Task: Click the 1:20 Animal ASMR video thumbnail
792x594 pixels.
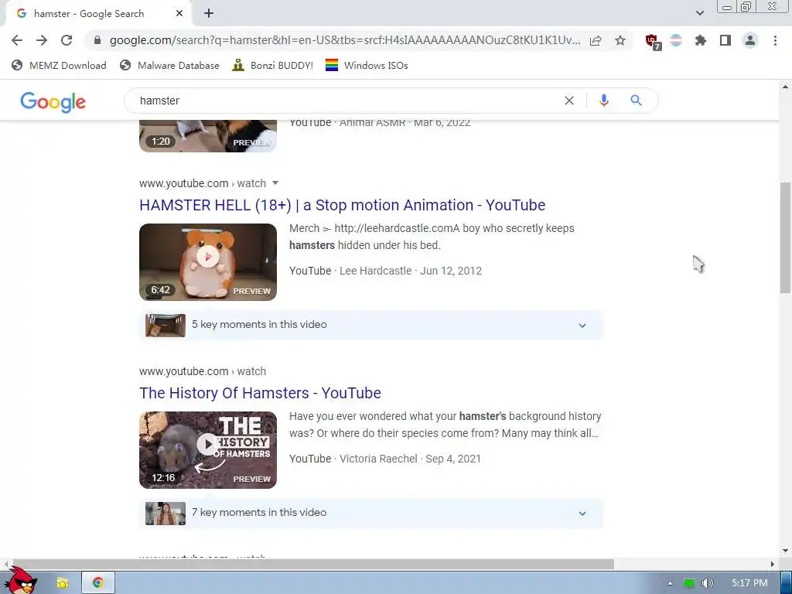Action: pos(208,136)
